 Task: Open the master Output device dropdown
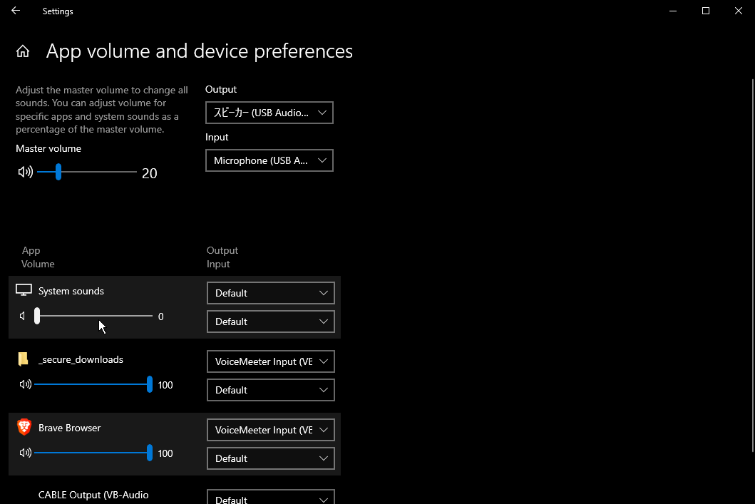269,113
